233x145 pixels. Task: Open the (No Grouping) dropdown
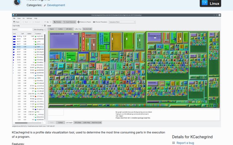[x=40, y=29]
